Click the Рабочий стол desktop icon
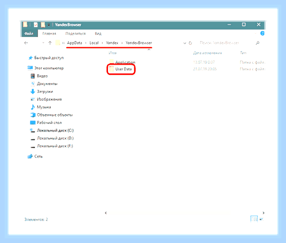This screenshot has height=243, width=286. tap(33, 122)
